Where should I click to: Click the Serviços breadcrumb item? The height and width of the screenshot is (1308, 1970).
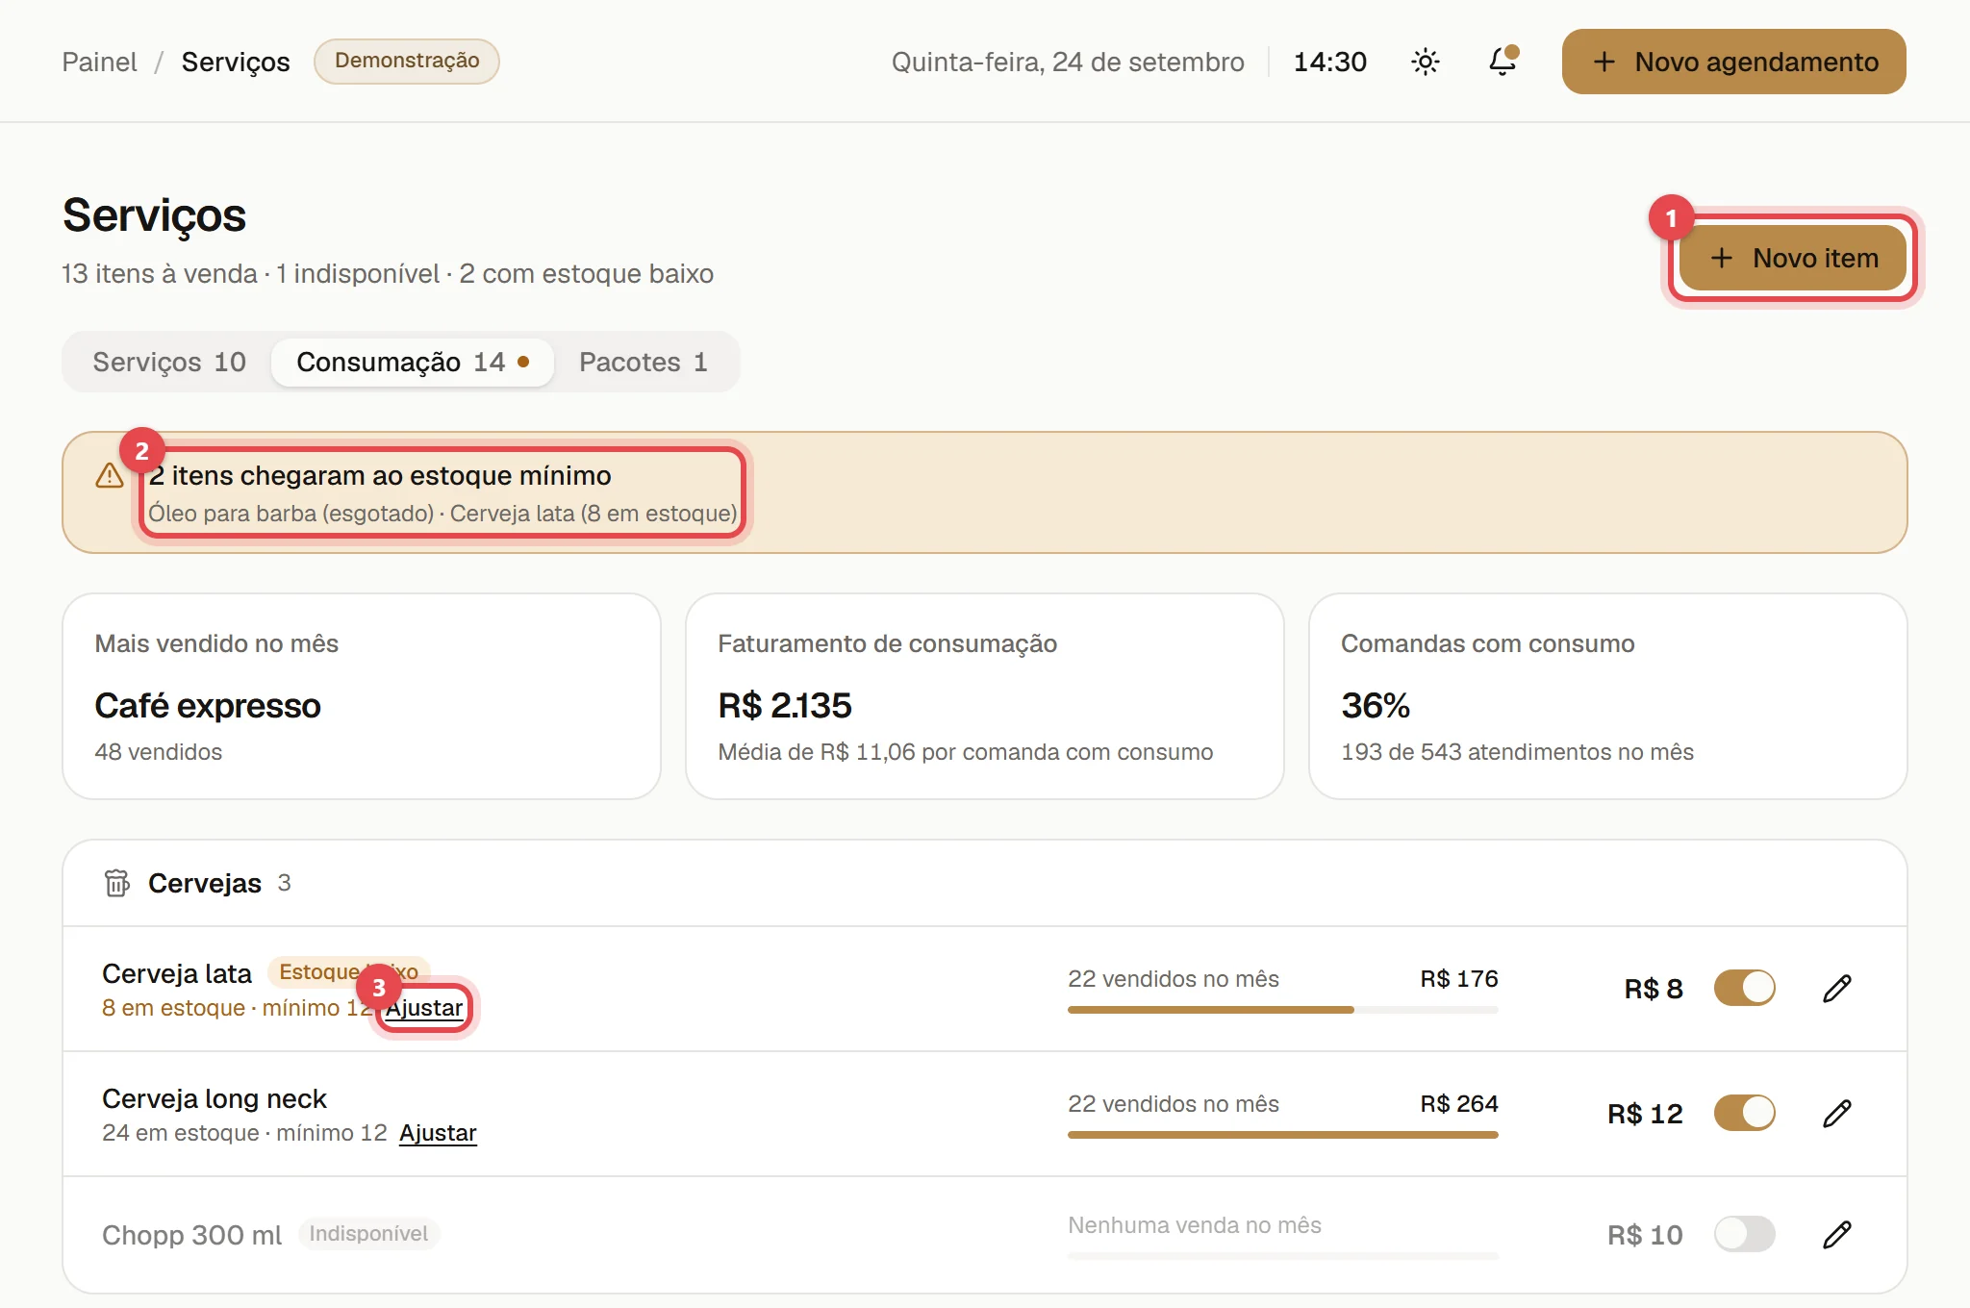click(x=236, y=62)
